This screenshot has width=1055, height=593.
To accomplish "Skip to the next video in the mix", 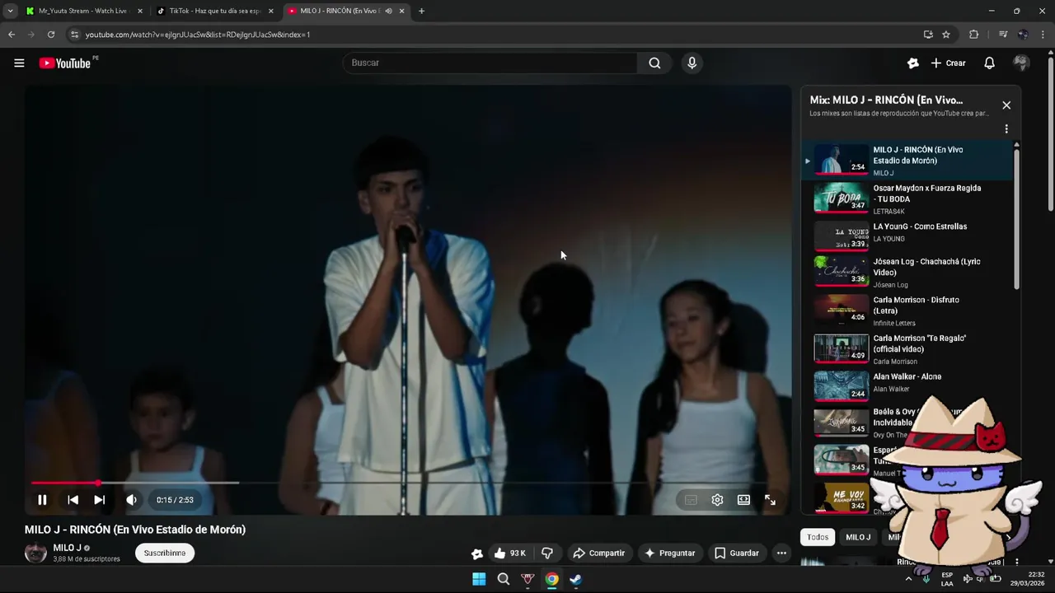I will [x=99, y=500].
